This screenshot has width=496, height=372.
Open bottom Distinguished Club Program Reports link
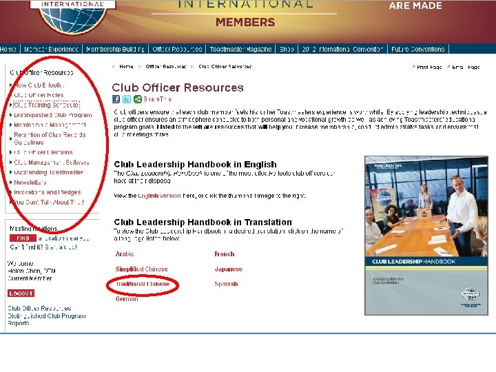47,320
